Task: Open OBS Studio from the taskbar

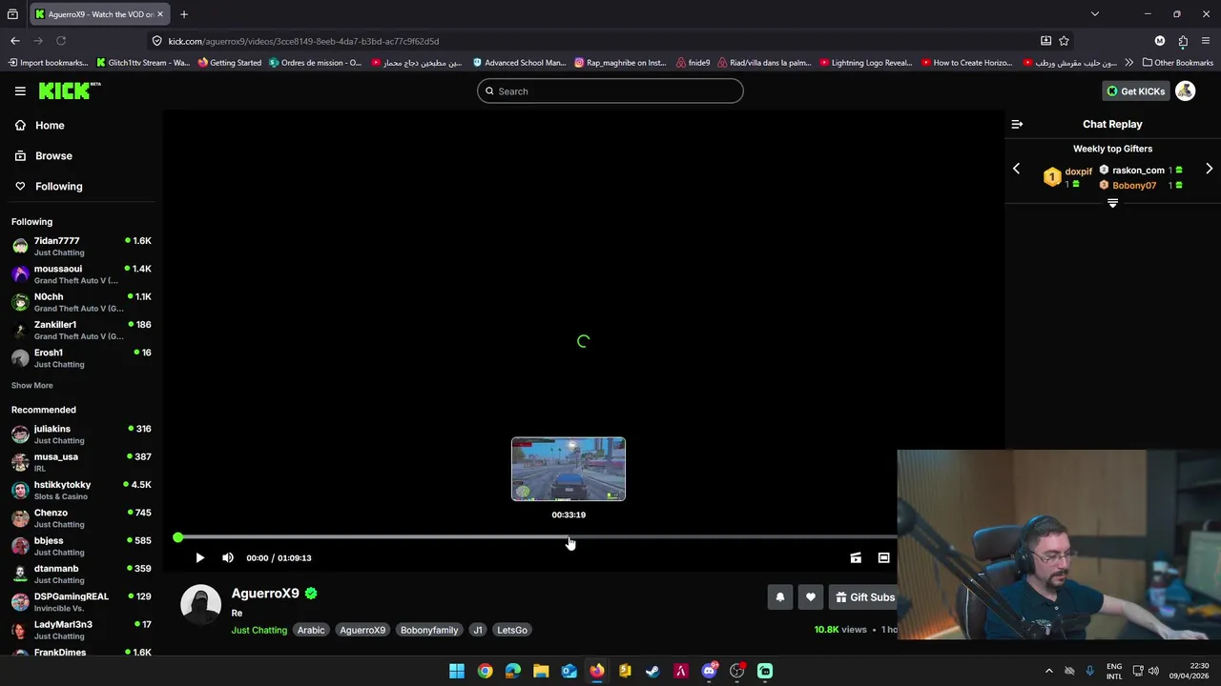Action: click(736, 671)
